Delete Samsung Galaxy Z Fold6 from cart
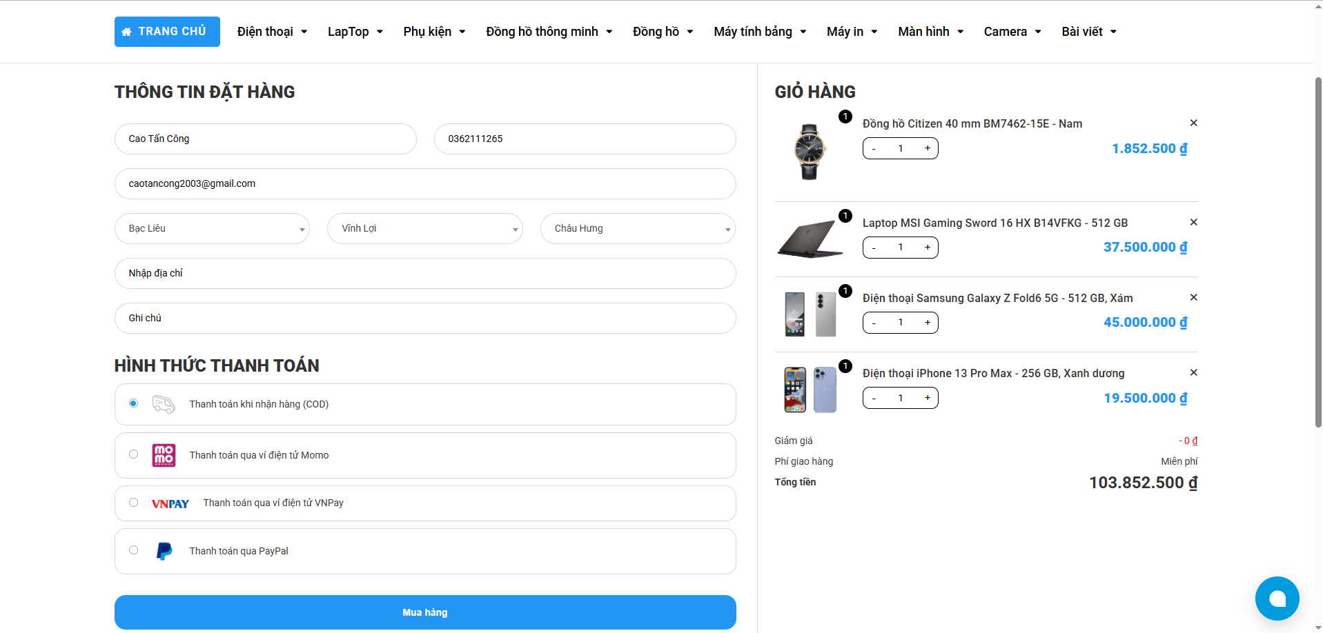 pos(1193,297)
